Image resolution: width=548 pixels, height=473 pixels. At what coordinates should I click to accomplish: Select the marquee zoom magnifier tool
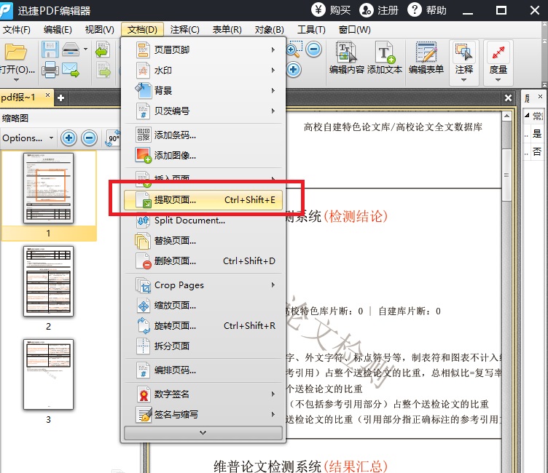click(x=294, y=49)
